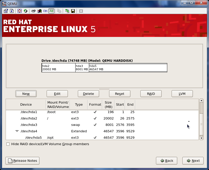Viewport: 209px width, 170px height.
Task: Click the Delete partition button
Action: tap(89, 94)
